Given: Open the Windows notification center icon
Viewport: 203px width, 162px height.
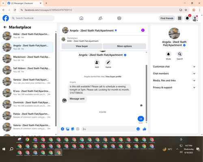Looking at the screenshot, I should point(198,149).
